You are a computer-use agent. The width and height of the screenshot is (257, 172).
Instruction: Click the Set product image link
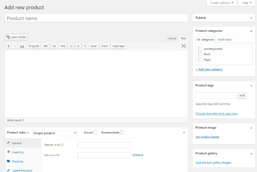[x=207, y=137]
